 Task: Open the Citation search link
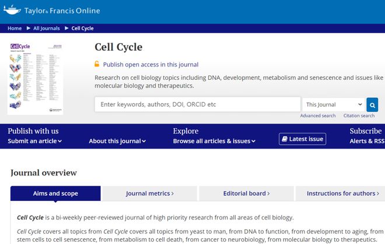[x=359, y=115]
